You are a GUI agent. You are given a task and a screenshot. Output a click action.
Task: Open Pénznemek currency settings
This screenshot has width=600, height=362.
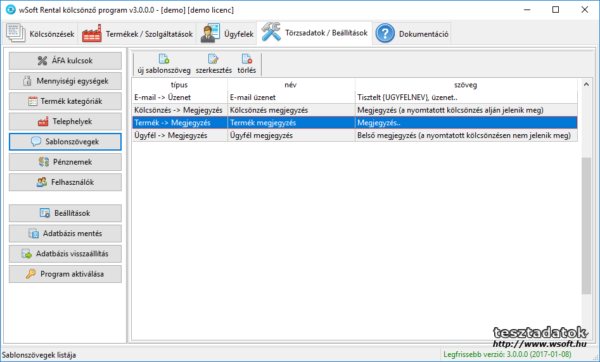coord(65,162)
